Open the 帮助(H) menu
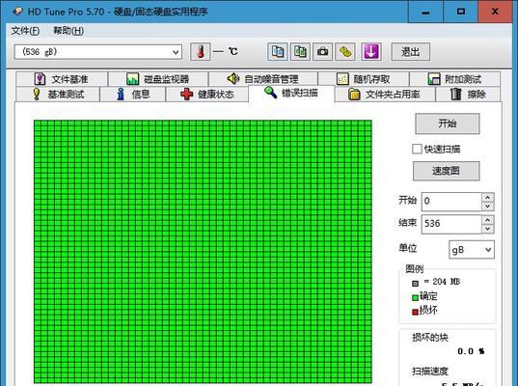Image resolution: width=518 pixels, height=386 pixels. tap(68, 31)
